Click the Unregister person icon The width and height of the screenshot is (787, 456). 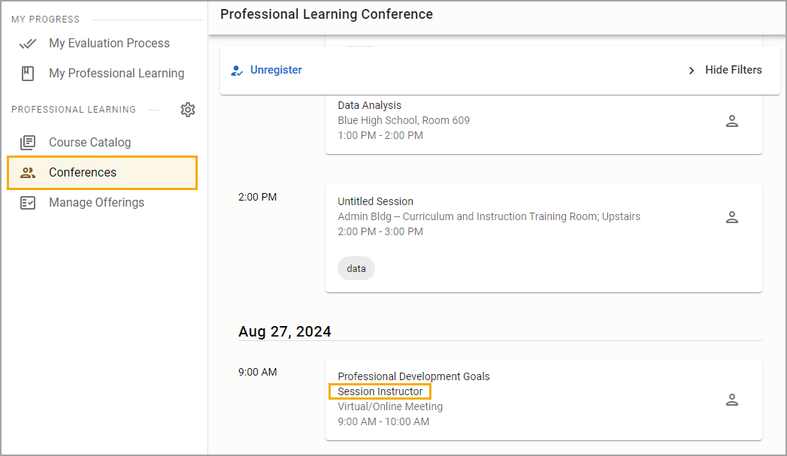click(x=237, y=70)
